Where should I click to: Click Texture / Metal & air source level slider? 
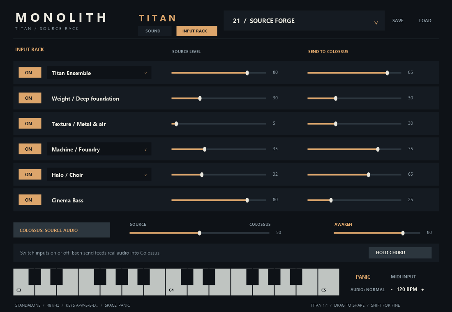pos(219,124)
